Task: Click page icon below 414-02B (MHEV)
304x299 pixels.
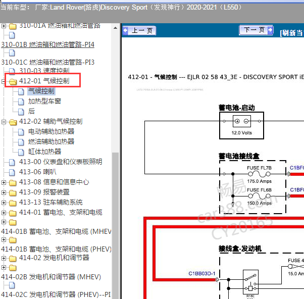Action: coord(12,285)
